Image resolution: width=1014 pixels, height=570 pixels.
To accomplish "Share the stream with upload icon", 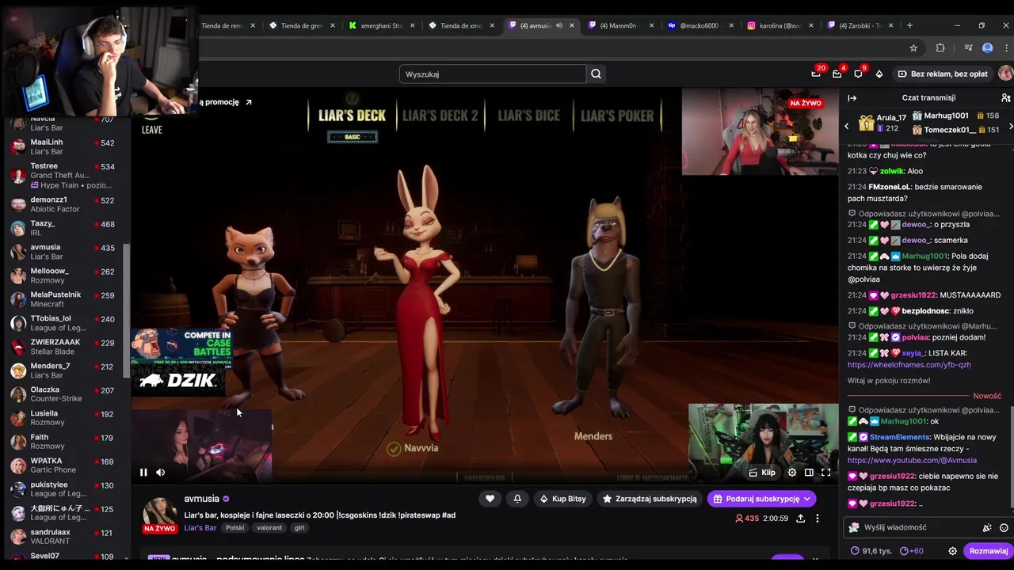I will point(800,519).
